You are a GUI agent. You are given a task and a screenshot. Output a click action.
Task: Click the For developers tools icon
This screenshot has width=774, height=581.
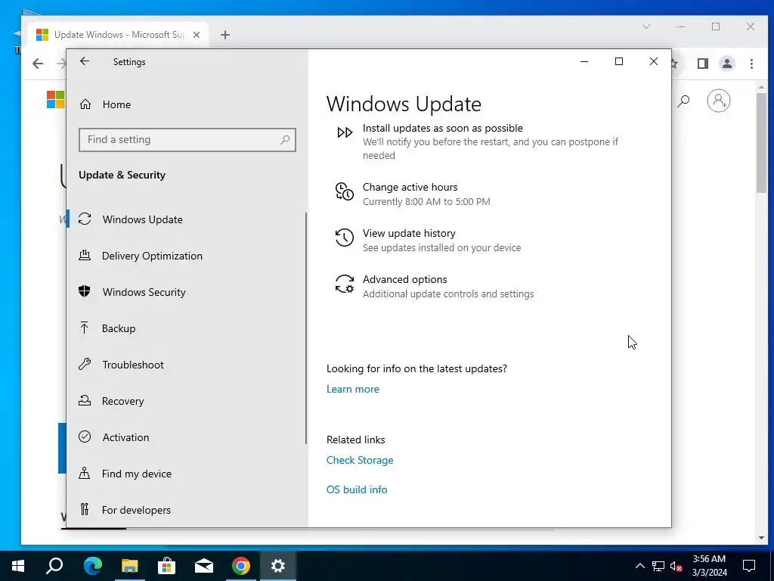(x=85, y=509)
